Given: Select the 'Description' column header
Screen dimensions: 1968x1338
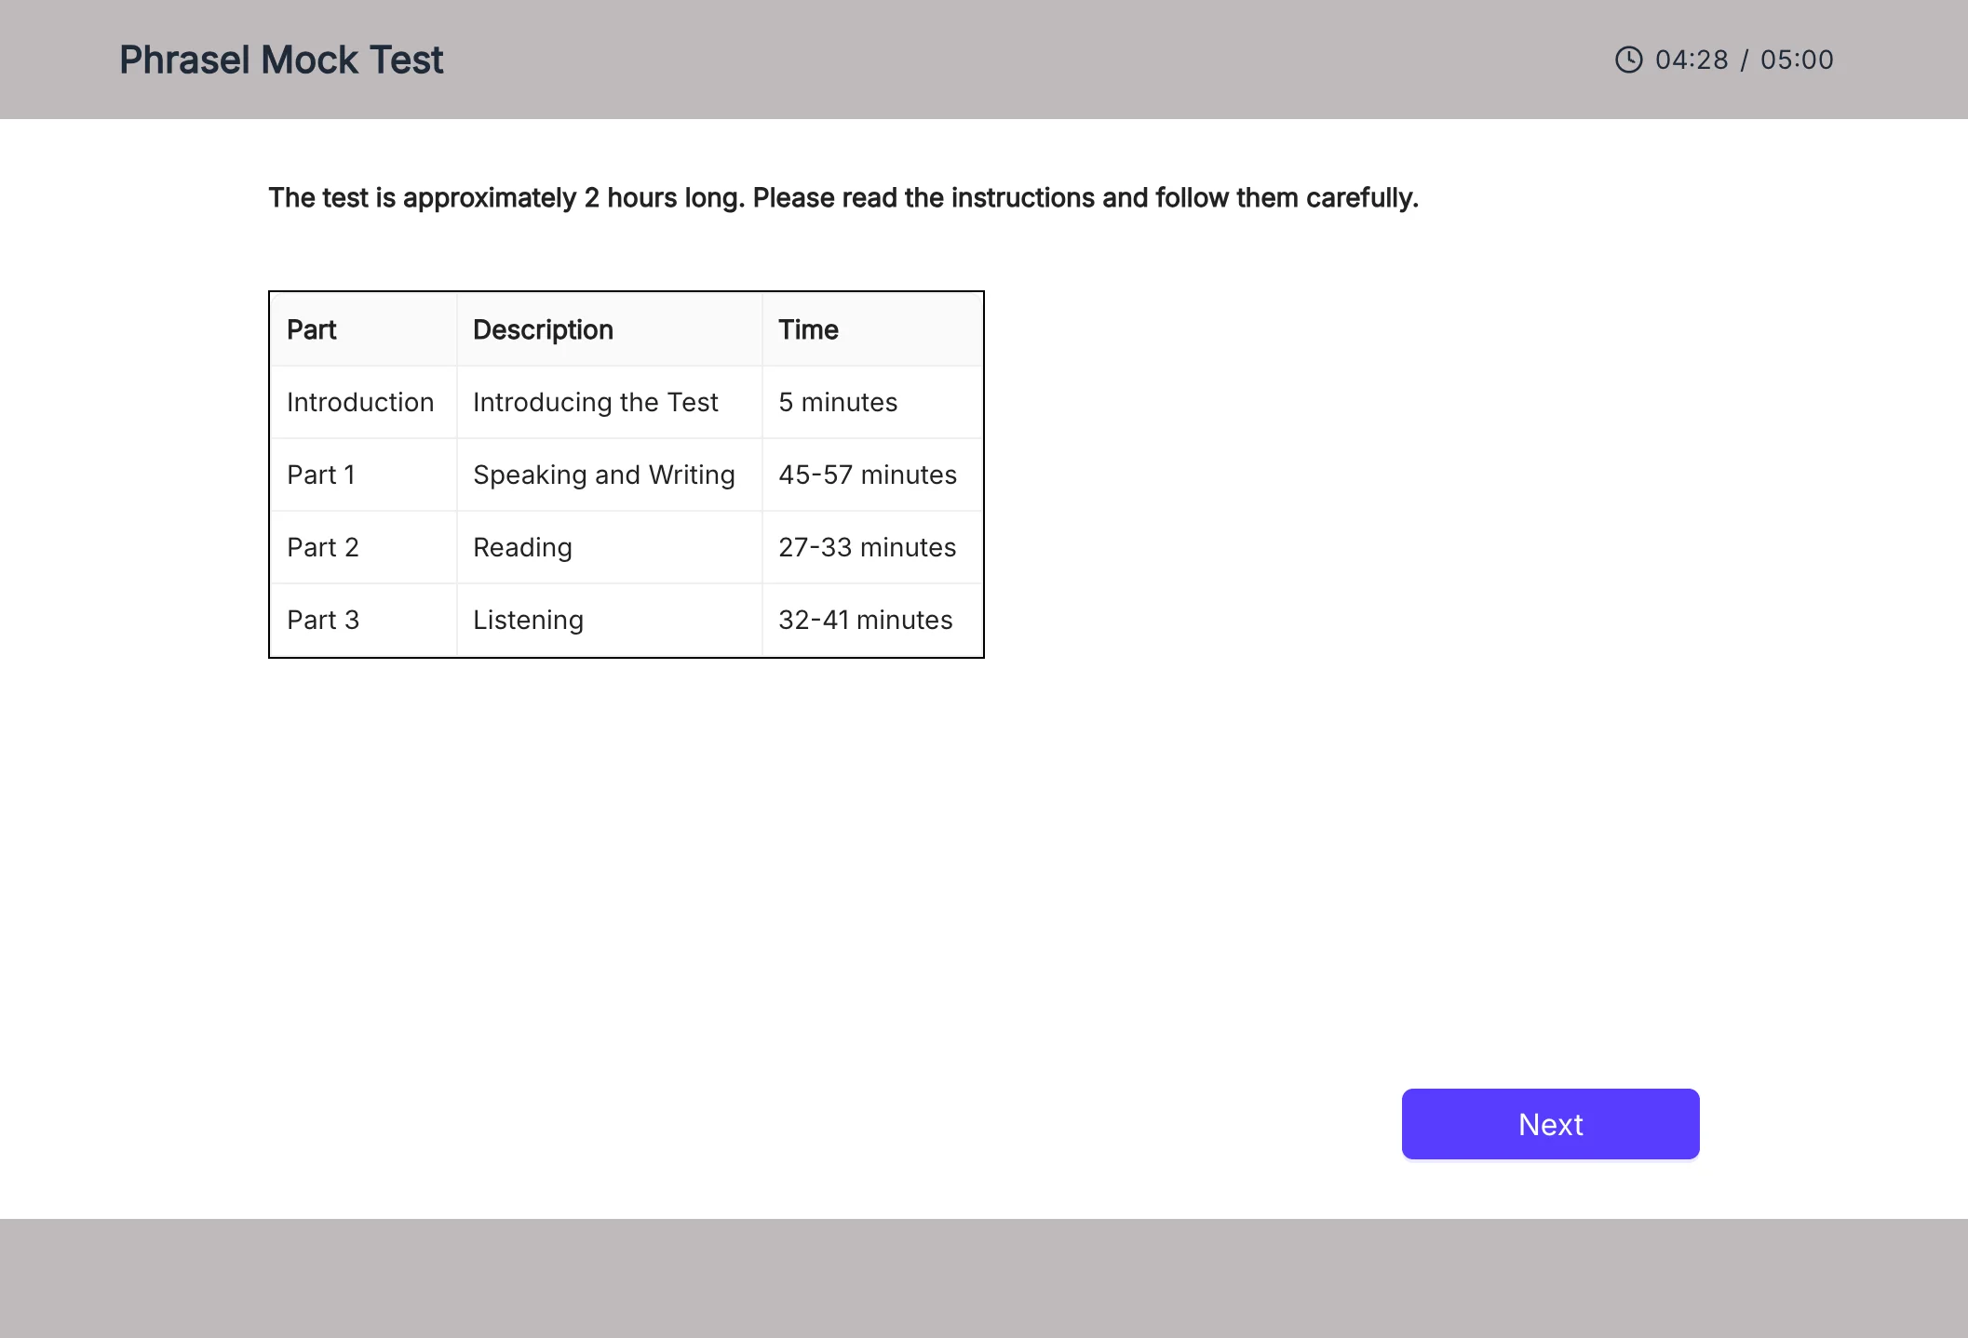Looking at the screenshot, I should [610, 329].
